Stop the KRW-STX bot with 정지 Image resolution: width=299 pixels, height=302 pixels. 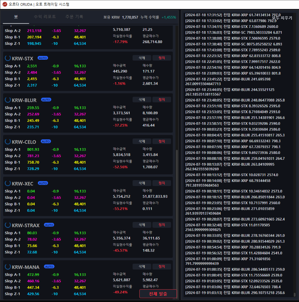[162, 58]
